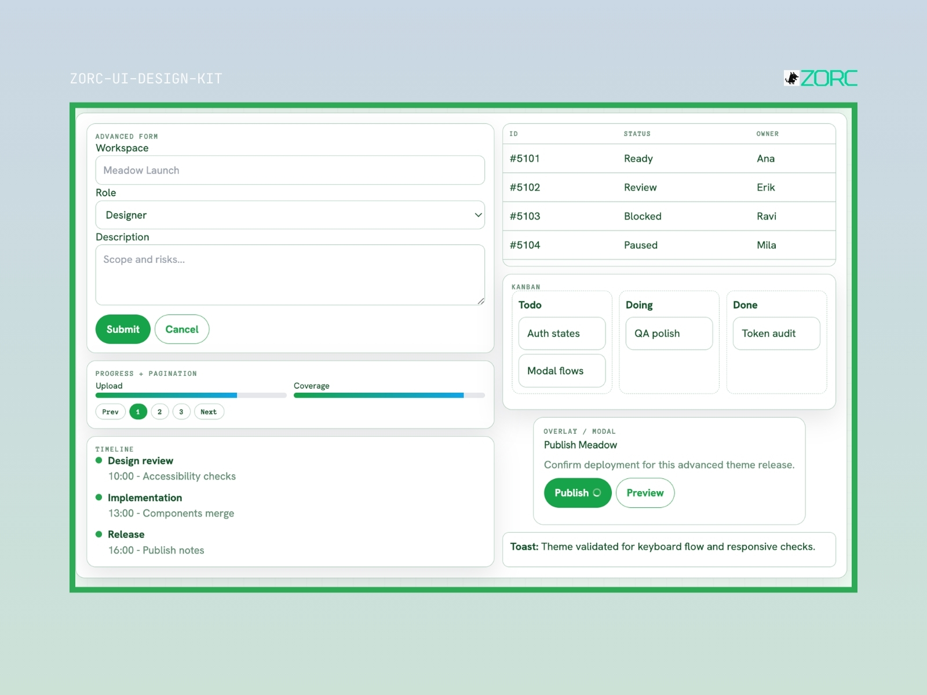This screenshot has height=695, width=927.
Task: Click the textarea resize handle
Action: (481, 301)
